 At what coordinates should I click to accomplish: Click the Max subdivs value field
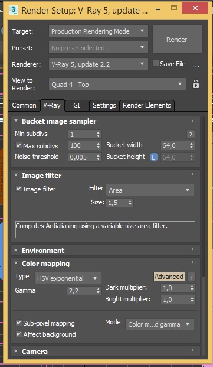tap(82, 145)
